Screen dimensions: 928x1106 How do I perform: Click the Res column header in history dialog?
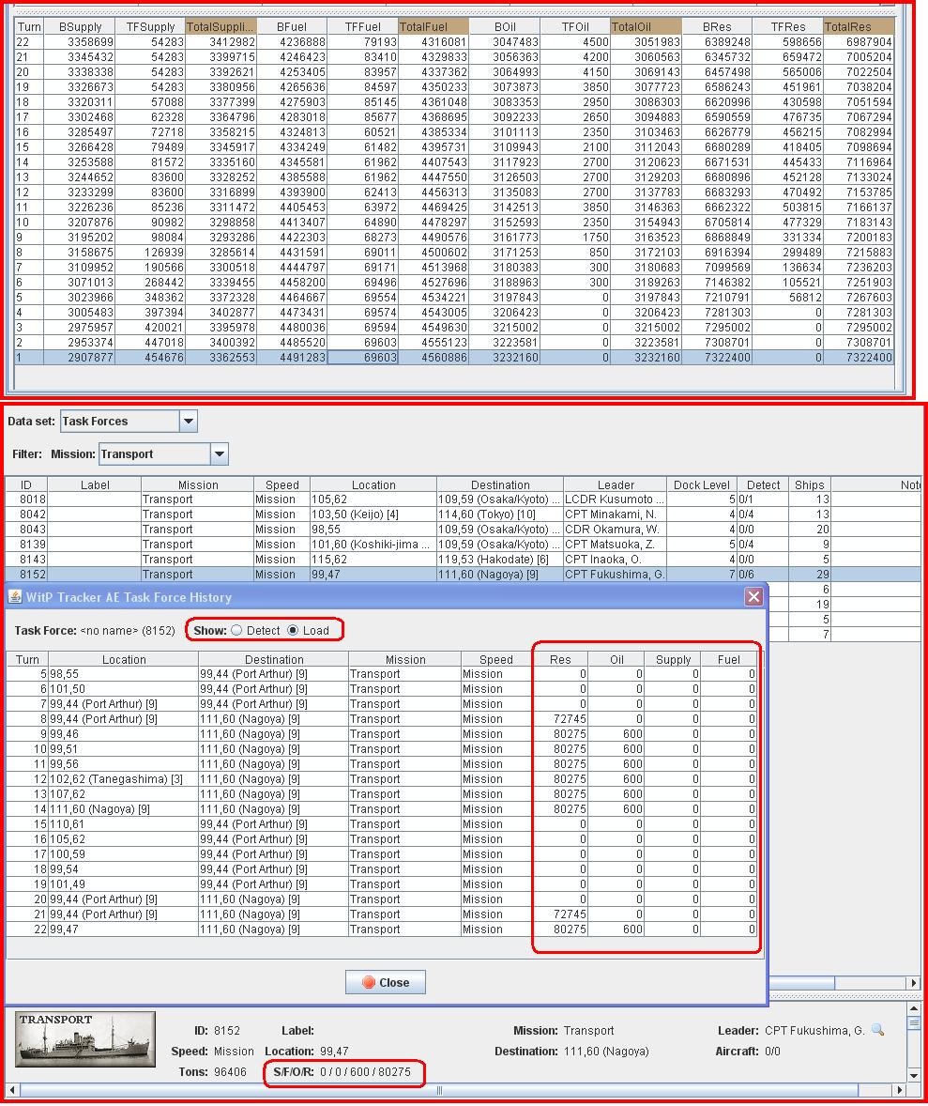tap(560, 659)
